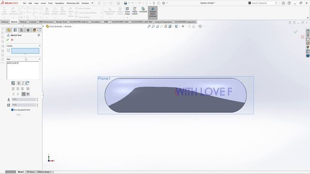The height and width of the screenshot is (174, 310).
Task: Open the Tools menu
Action: 50,3
